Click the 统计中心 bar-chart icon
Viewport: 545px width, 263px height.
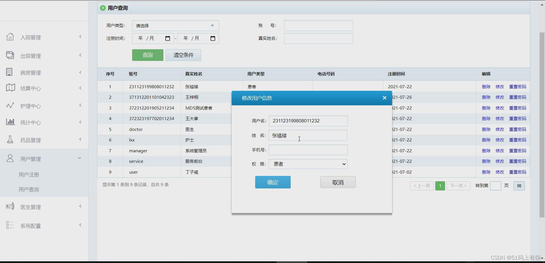click(10, 122)
